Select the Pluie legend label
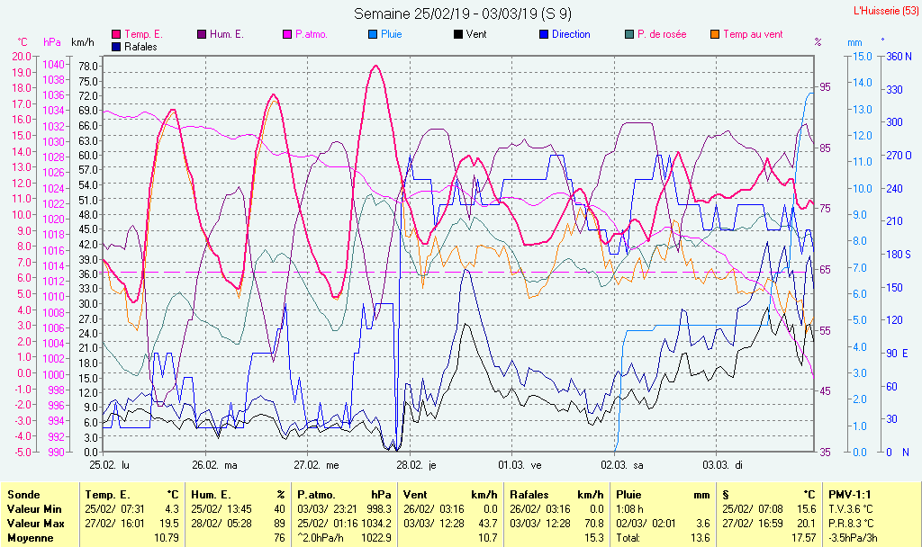Viewport: 922px width, 547px height. point(391,34)
